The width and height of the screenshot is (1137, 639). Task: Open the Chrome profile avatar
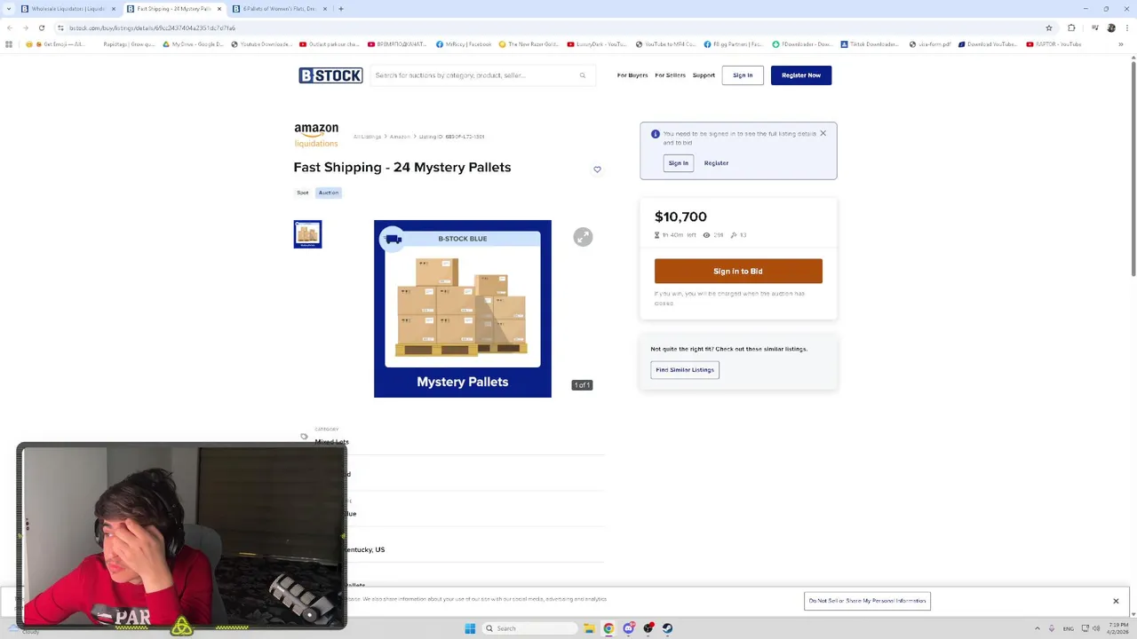1110,28
